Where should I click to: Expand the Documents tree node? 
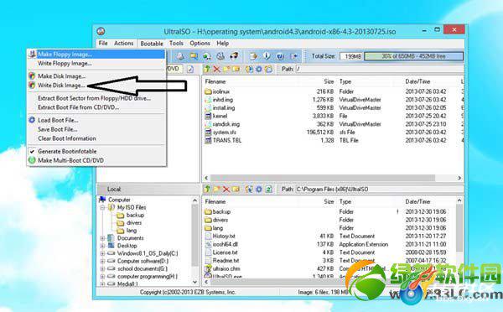(102, 238)
